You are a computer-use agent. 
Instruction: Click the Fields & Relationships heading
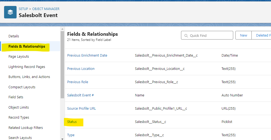click(x=92, y=34)
